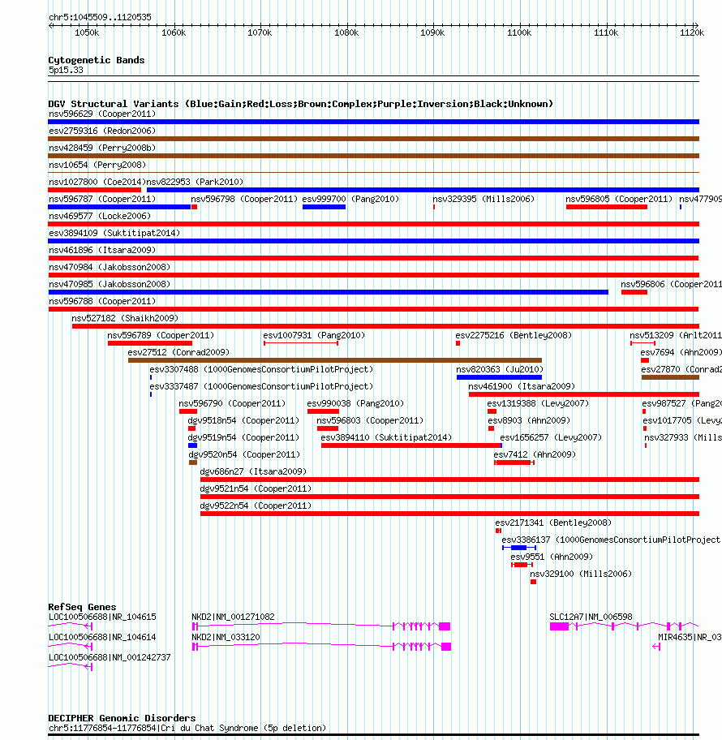Open the esv9551 (Ahn2009) label
Image resolution: width=722 pixels, height=740 pixels.
[552, 556]
